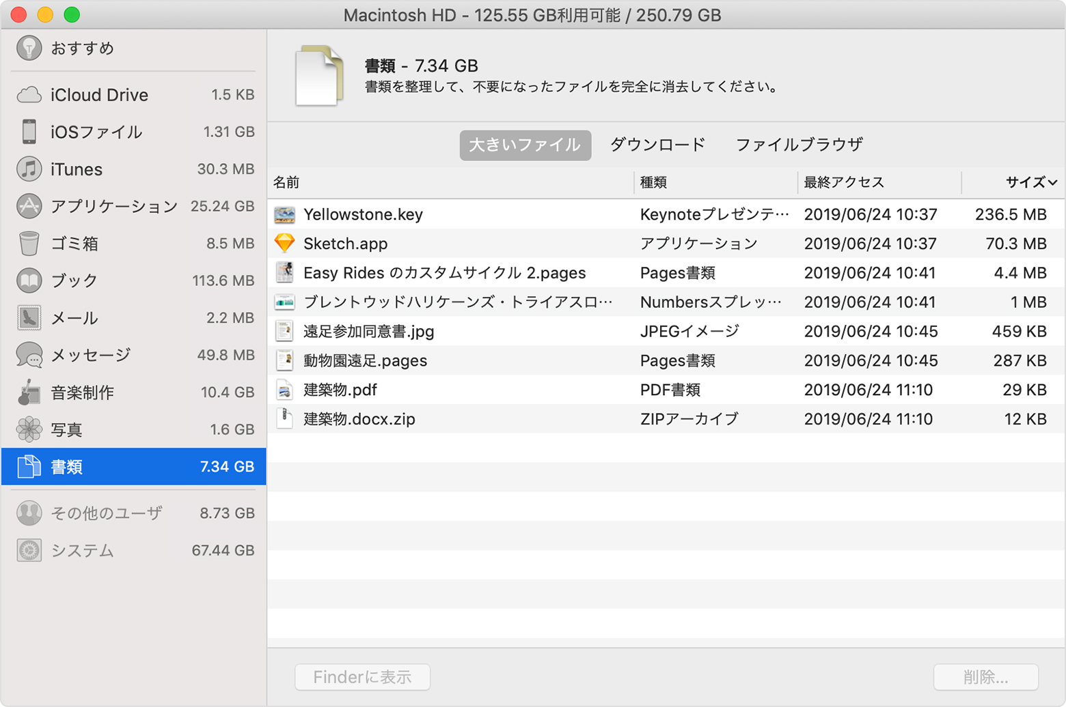Select the iCloud Drive cloud icon
This screenshot has width=1066, height=707.
click(29, 95)
